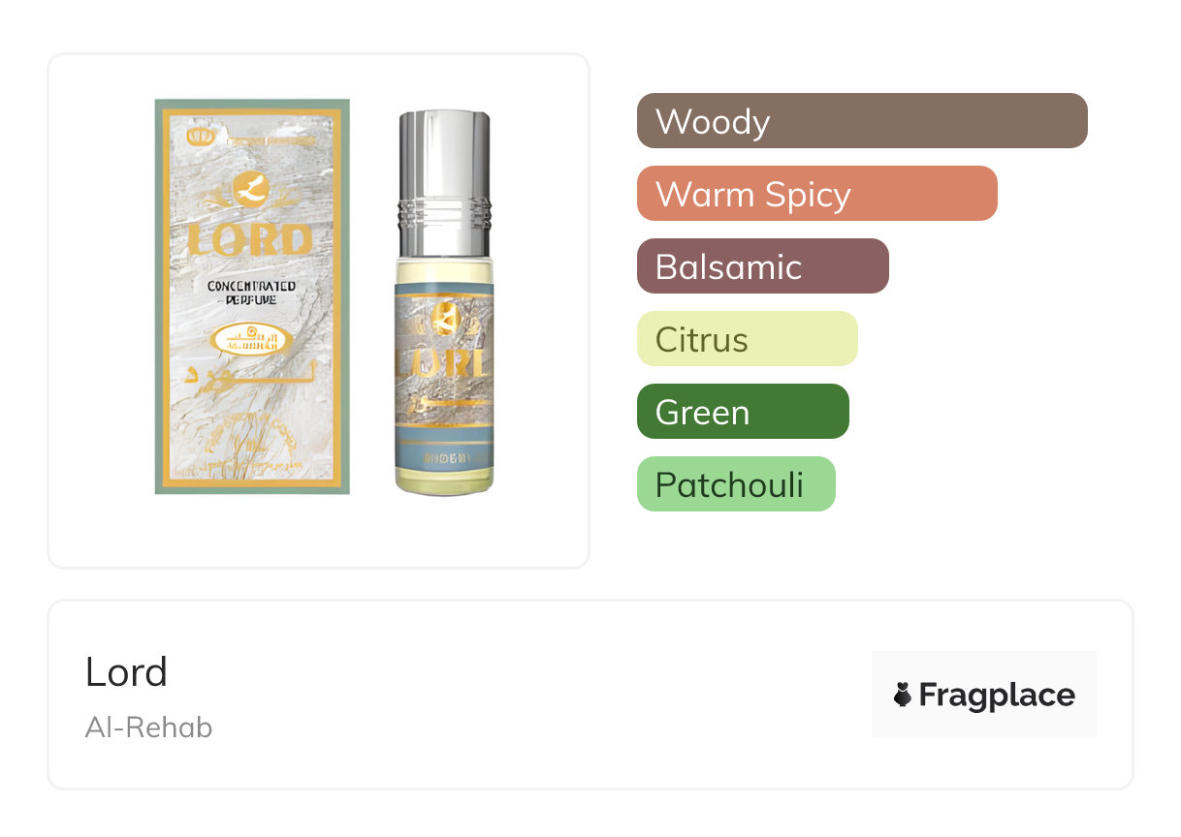
Task: Click the Al-Rehab oval logo on box
Action: 251,340
